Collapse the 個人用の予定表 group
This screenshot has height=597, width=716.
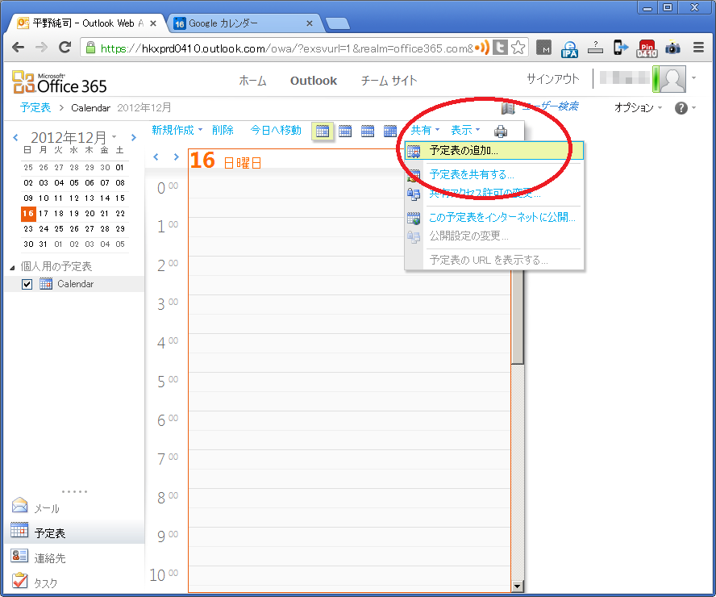point(12,267)
